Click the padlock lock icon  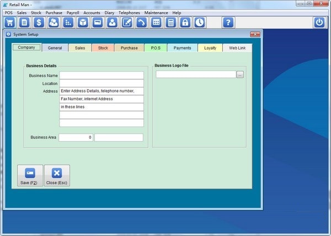[185, 23]
